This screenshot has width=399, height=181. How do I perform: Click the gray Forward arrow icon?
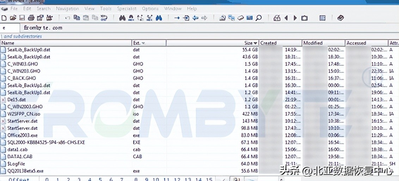point(204,18)
